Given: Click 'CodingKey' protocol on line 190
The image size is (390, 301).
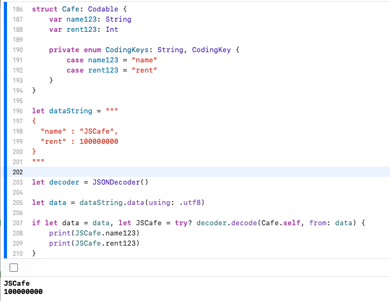Looking at the screenshot, I should pos(212,50).
